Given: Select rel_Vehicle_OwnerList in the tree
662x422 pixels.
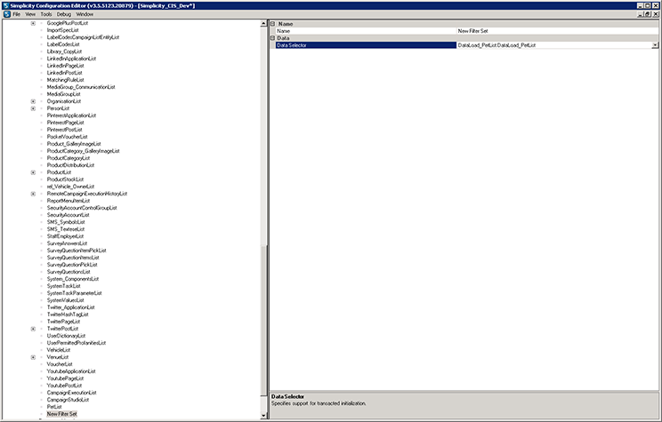Looking at the screenshot, I should click(x=70, y=187).
